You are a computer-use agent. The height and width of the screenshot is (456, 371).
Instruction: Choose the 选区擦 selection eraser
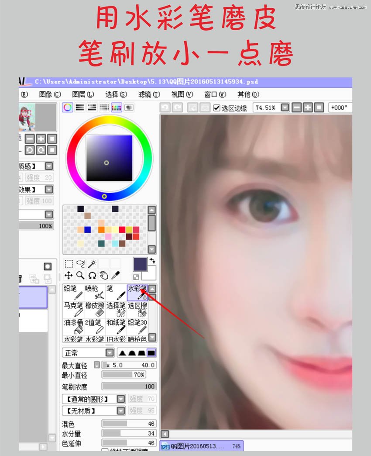tap(137, 309)
